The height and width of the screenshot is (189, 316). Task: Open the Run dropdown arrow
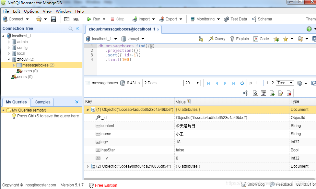pos(104,19)
